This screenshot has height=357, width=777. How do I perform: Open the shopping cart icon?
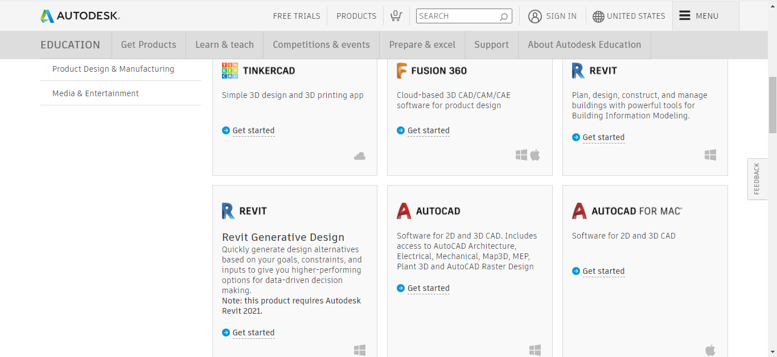[x=396, y=16]
